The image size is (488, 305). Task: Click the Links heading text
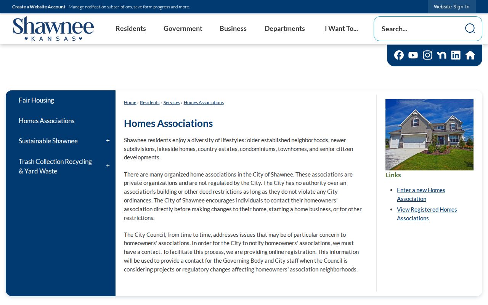tap(393, 175)
